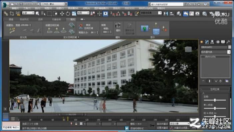The width and height of the screenshot is (234, 132).
Task: Activate the Select and Scale tool
Action: [x=74, y=14]
